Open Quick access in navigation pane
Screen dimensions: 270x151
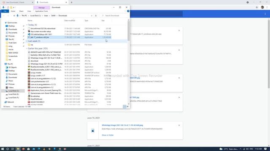tap(12, 23)
